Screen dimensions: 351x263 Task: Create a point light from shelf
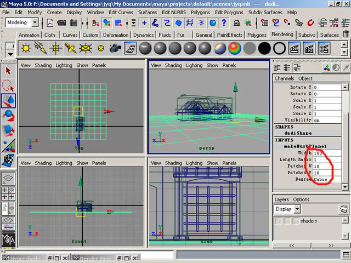[55, 48]
